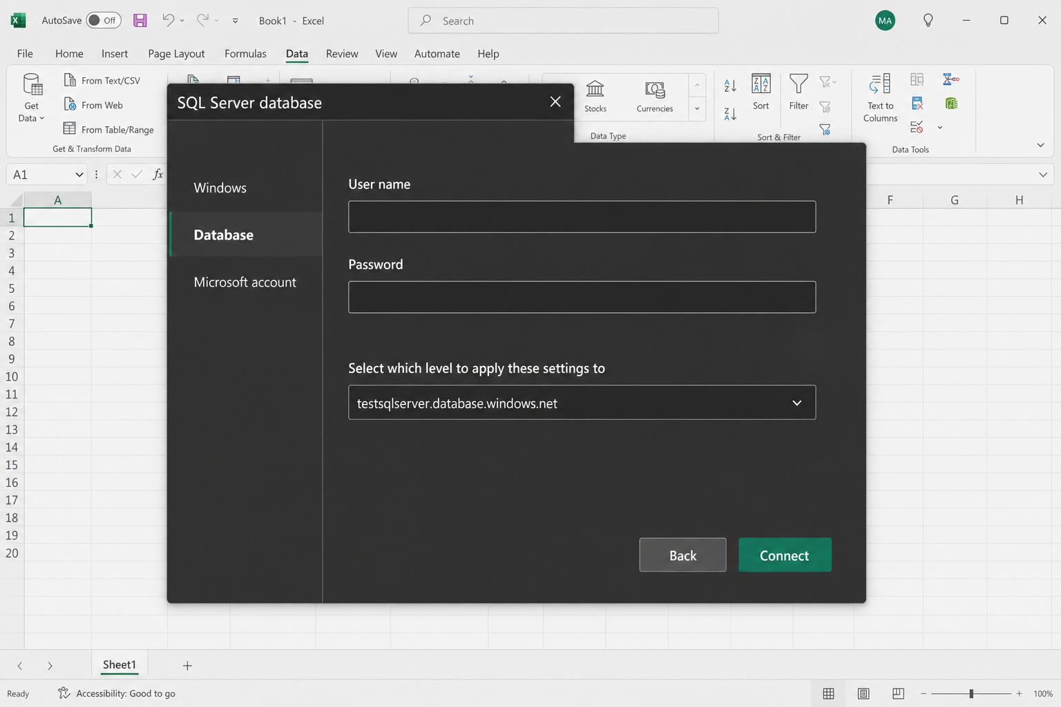
Task: Sort A to Z ascending
Action: point(730,86)
